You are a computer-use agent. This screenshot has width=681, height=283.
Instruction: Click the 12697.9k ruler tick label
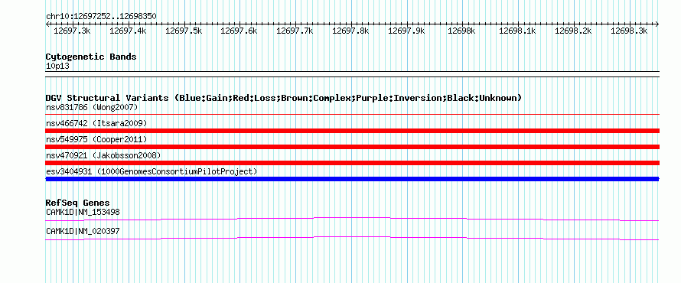[406, 31]
